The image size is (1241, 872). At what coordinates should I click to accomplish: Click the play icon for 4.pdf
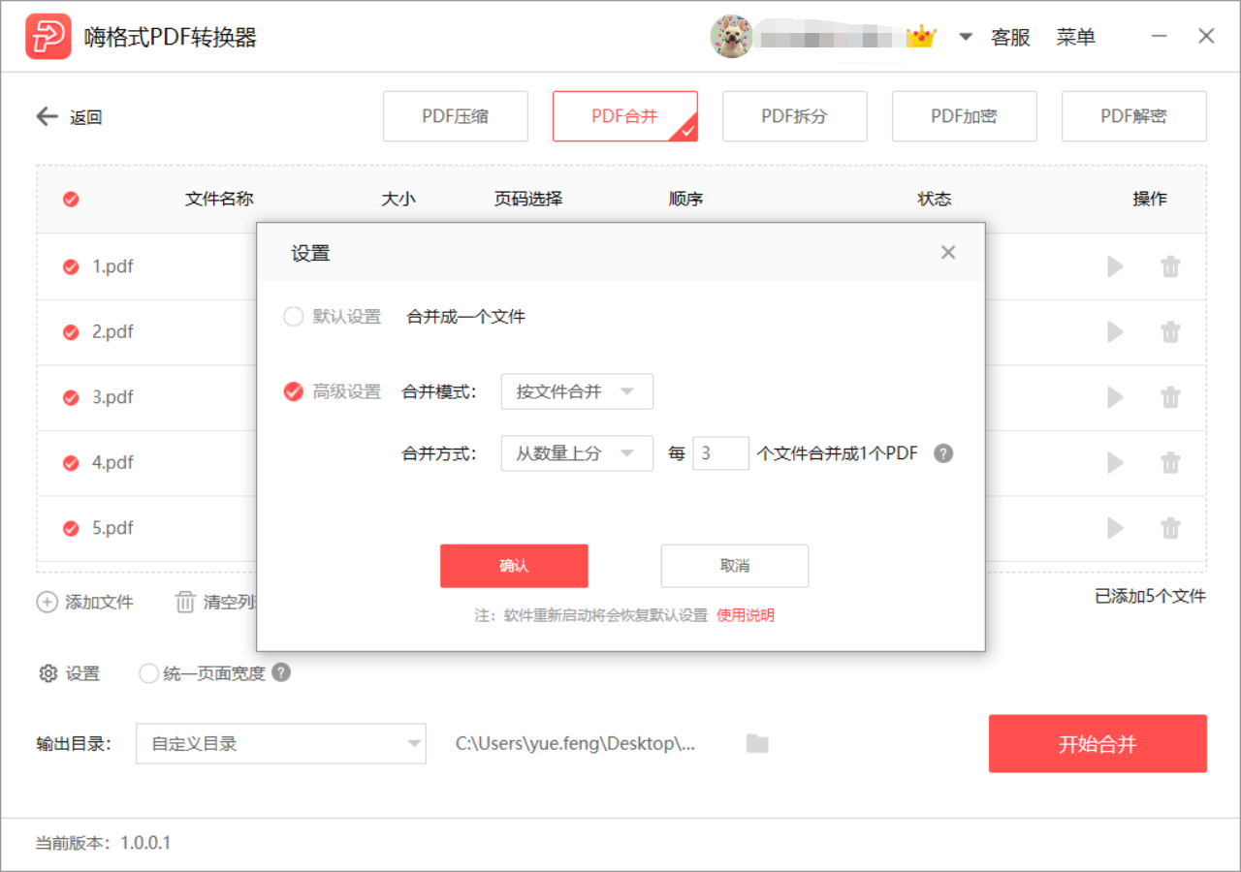(x=1116, y=463)
